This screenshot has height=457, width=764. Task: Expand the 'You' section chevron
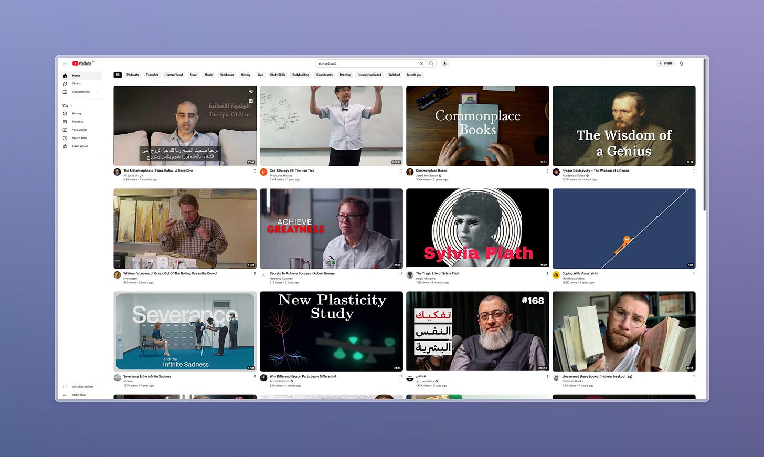tap(71, 105)
